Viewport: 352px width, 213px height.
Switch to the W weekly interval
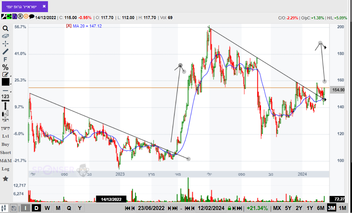tap(47, 208)
